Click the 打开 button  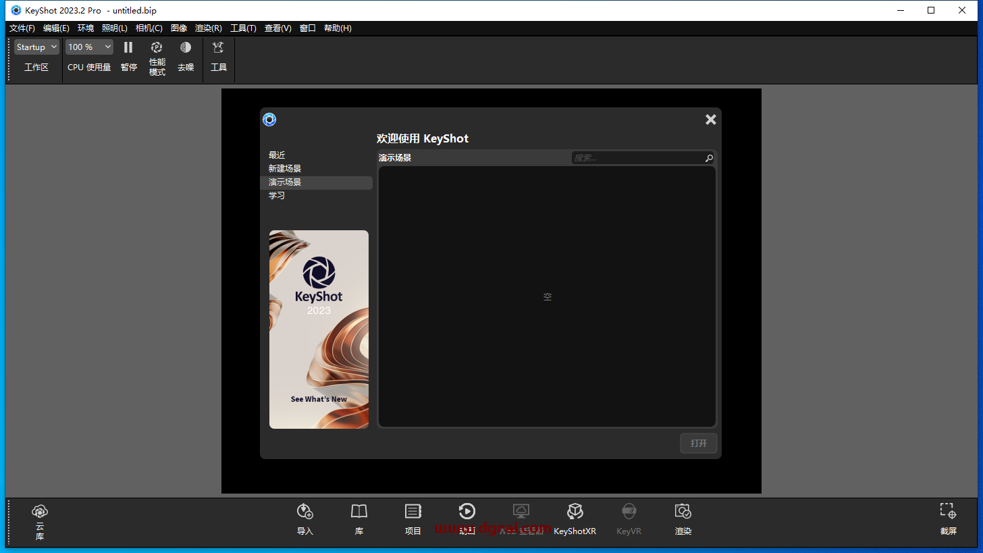(x=699, y=443)
